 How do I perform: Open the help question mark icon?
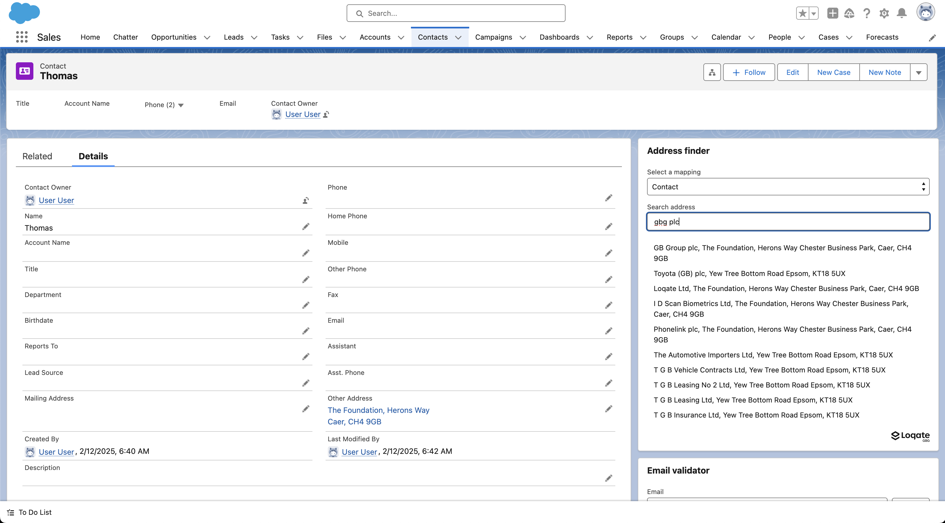[x=866, y=14]
